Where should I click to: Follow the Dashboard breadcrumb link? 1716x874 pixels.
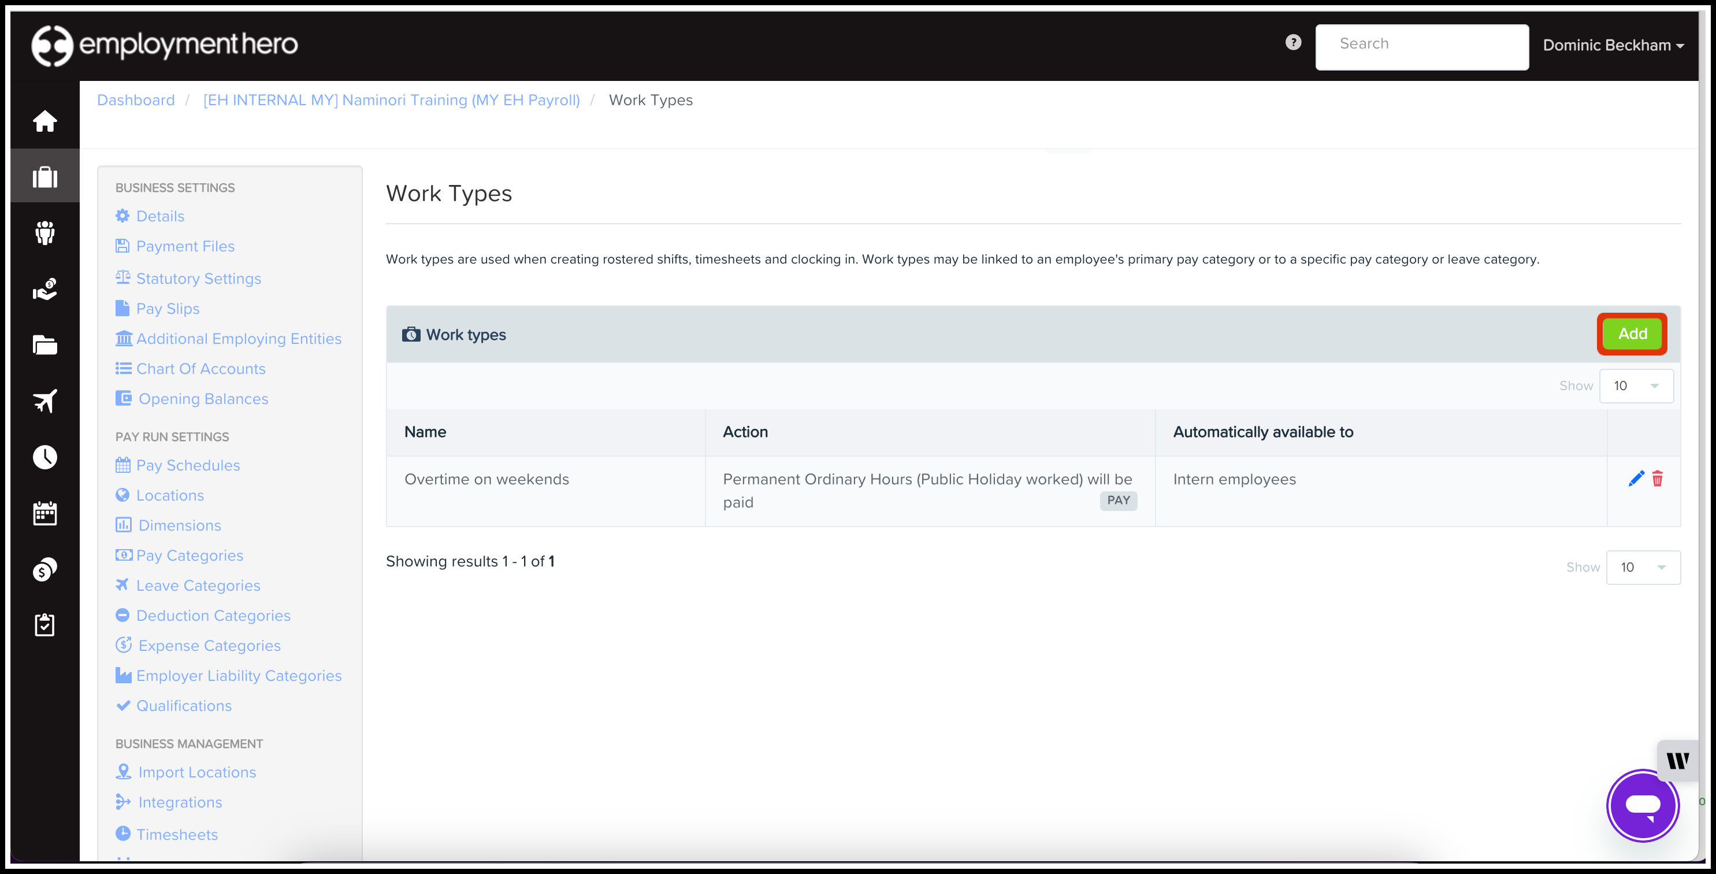(x=136, y=100)
